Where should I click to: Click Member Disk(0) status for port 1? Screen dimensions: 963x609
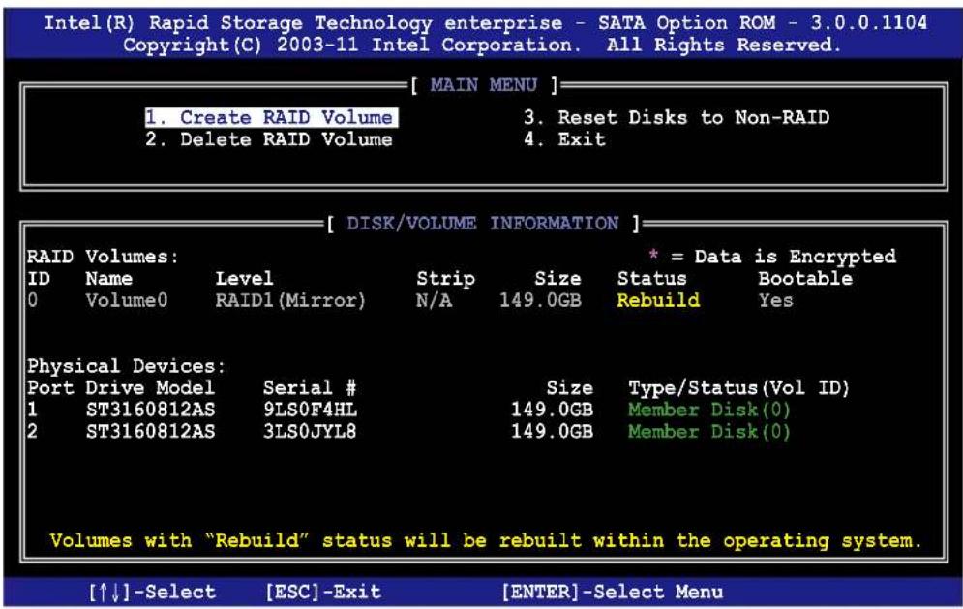[708, 410]
